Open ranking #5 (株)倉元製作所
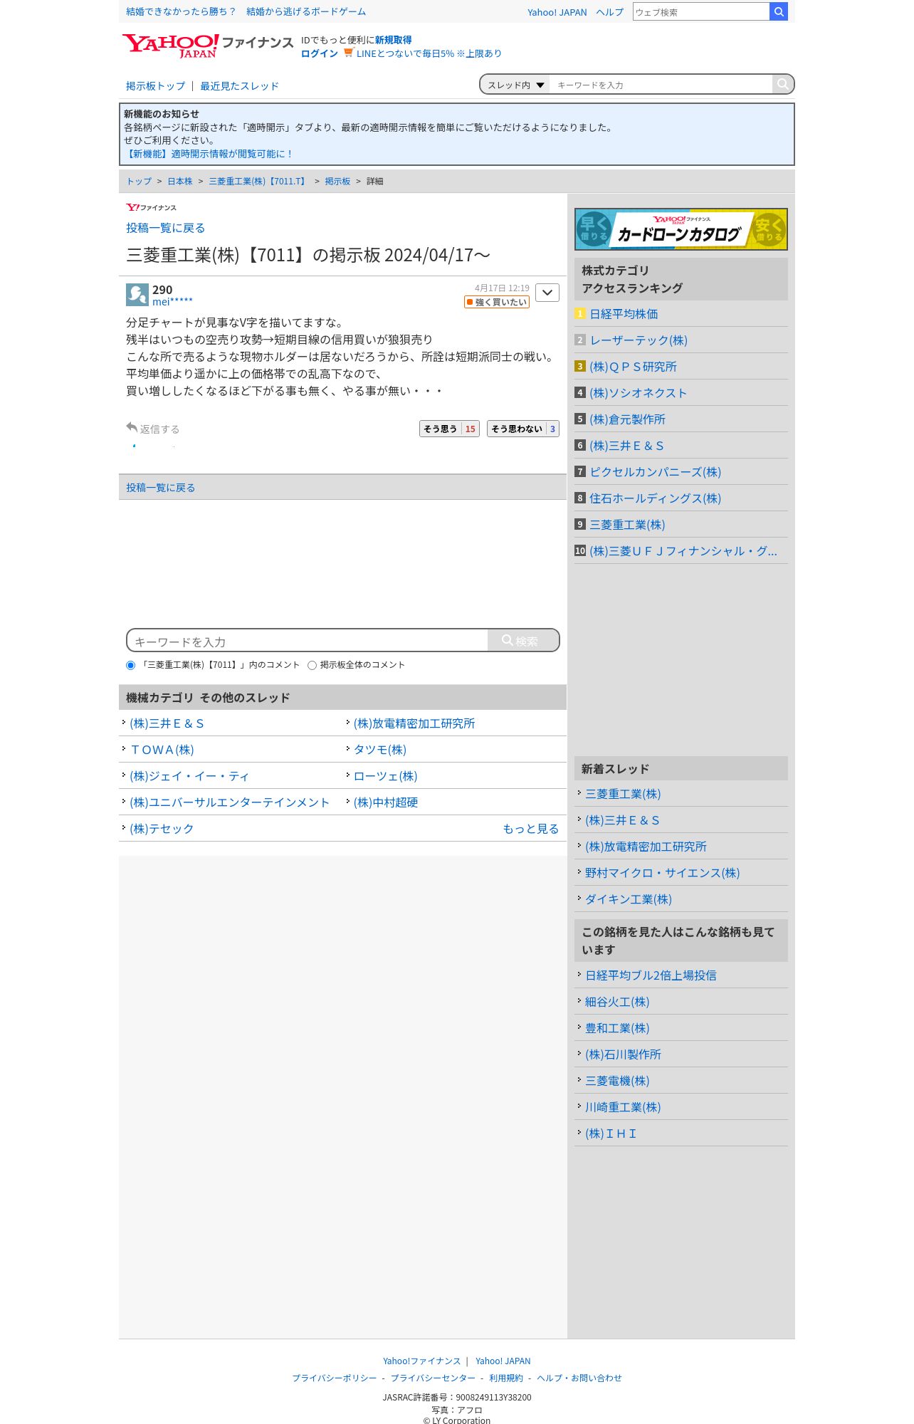Image resolution: width=914 pixels, height=1424 pixels. click(628, 419)
